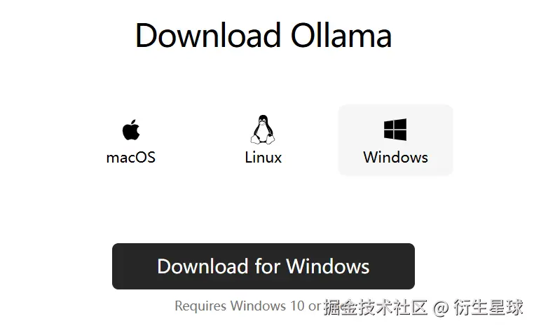Screen dimensions: 534x328
Task: Switch to the macOS download option
Action: click(x=131, y=140)
